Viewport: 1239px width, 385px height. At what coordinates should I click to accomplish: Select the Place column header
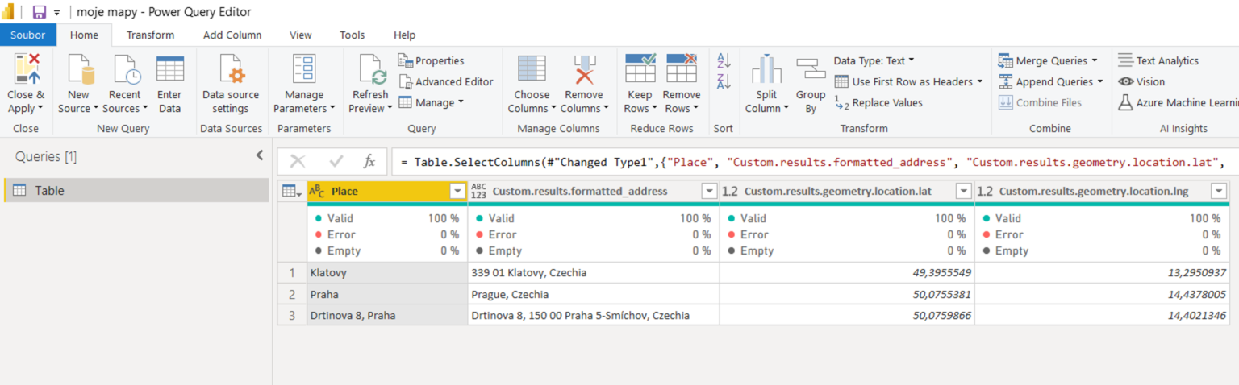pos(387,192)
